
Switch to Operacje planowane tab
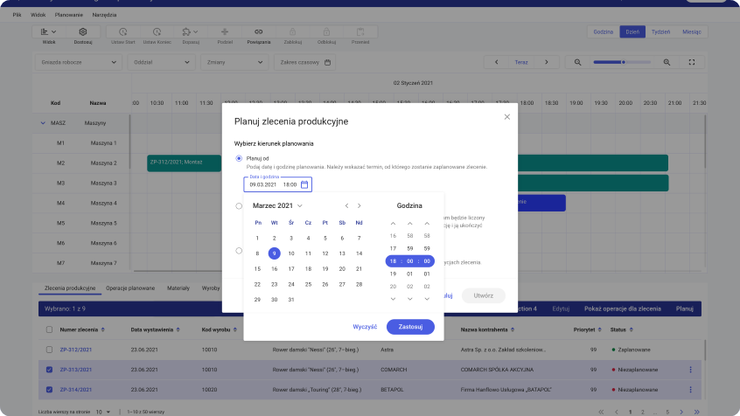[x=130, y=288]
